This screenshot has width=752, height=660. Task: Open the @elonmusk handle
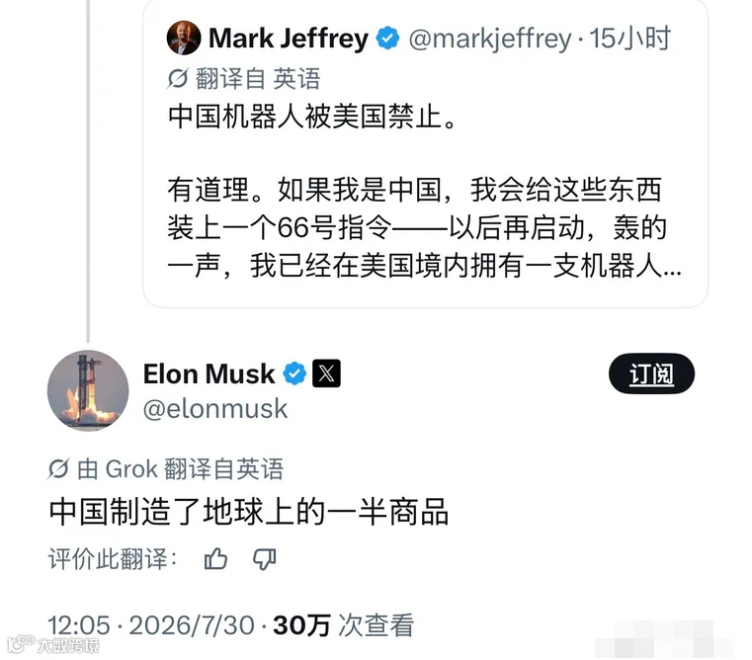click(215, 409)
